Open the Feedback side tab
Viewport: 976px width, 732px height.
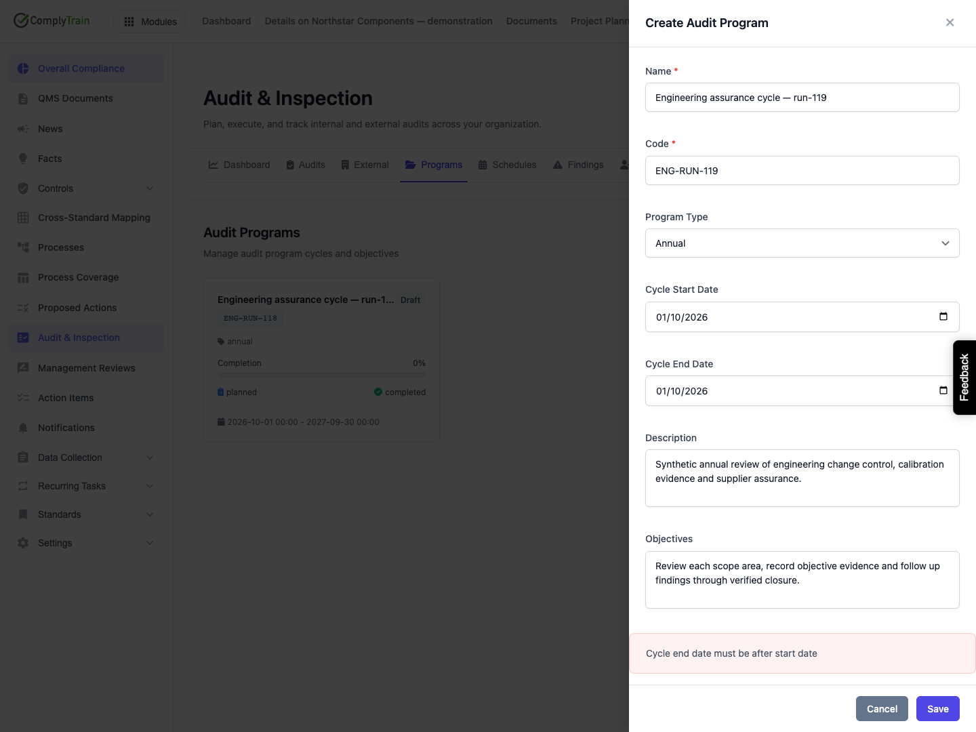pos(964,378)
